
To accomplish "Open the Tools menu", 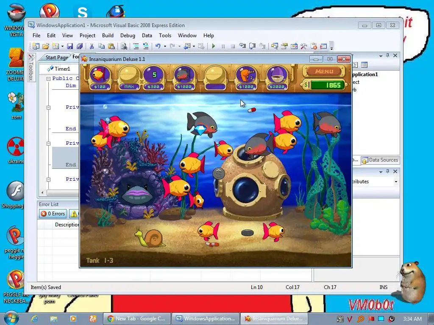I will (165, 36).
